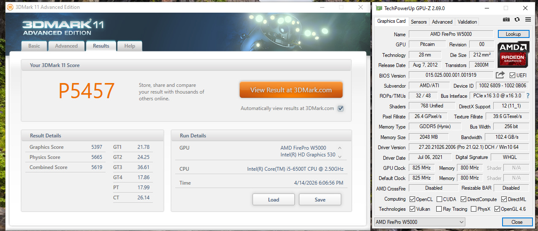Click the Bus Width 256 bit field
The width and height of the screenshot is (538, 231).
(x=511, y=126)
